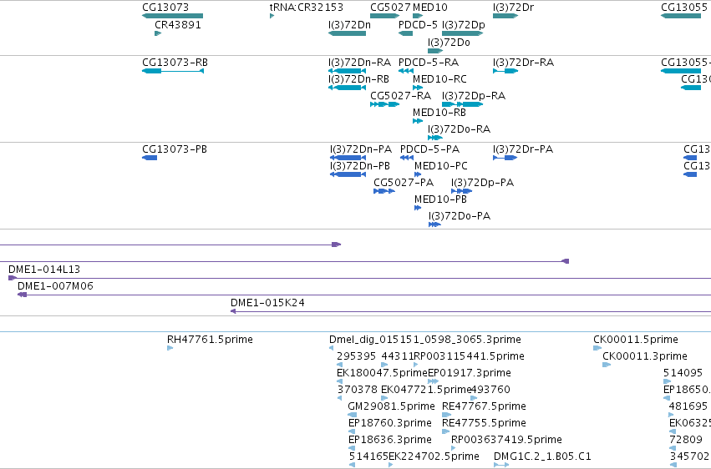This screenshot has height=469, width=711.
Task: Open the l(3)72Dp gene feature
Action: [462, 33]
